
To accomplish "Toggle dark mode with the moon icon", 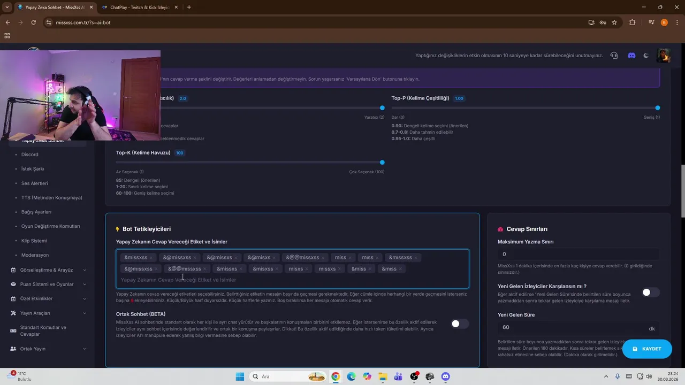I will [x=646, y=56].
